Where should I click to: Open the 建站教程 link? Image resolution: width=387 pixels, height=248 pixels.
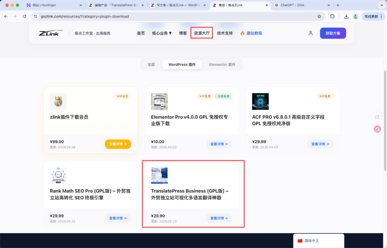pyautogui.click(x=251, y=33)
